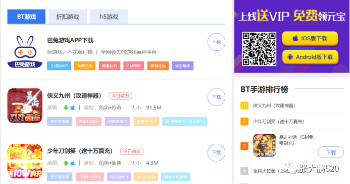Open the 巴兔游戏APP下载 title link

(70, 40)
